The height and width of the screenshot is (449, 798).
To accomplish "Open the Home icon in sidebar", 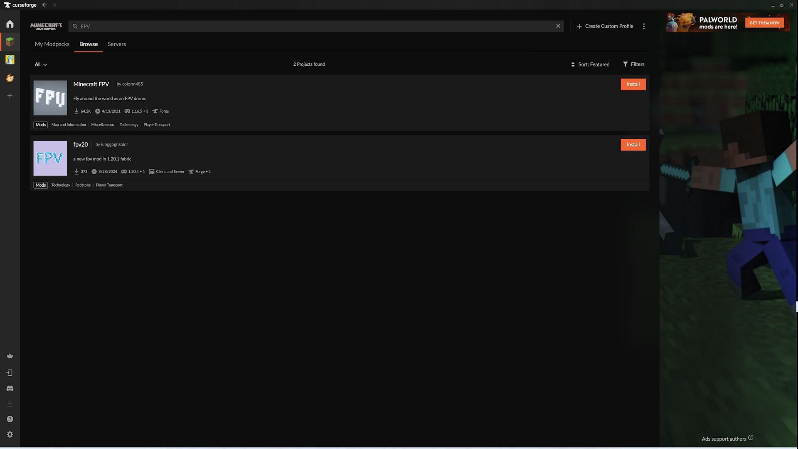I will pos(10,24).
